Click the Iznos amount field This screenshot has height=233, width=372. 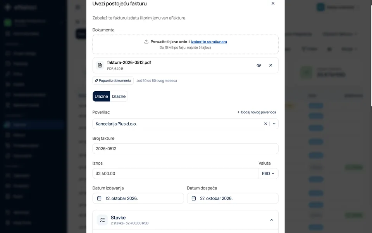pyautogui.click(x=176, y=174)
